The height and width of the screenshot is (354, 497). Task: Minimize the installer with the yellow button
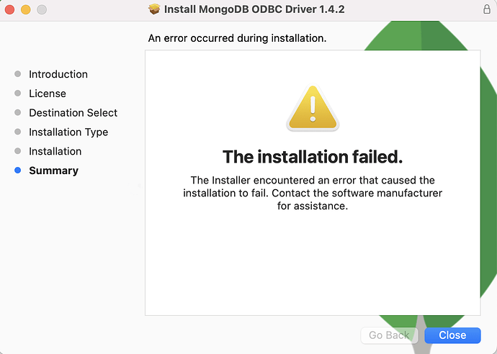[25, 9]
